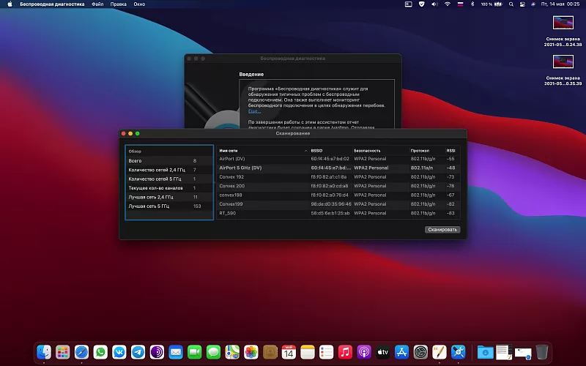Open the Окно menu
The height and width of the screenshot is (366, 586).
tap(138, 4)
